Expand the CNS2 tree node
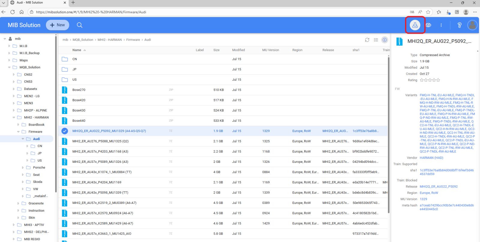This screenshot has width=480, height=242. tap(14, 75)
